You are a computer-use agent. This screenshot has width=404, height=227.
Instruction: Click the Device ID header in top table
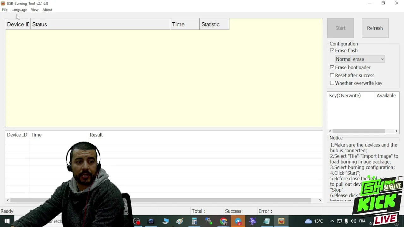(x=18, y=24)
